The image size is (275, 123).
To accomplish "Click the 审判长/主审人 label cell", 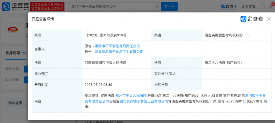I will point(177,74).
